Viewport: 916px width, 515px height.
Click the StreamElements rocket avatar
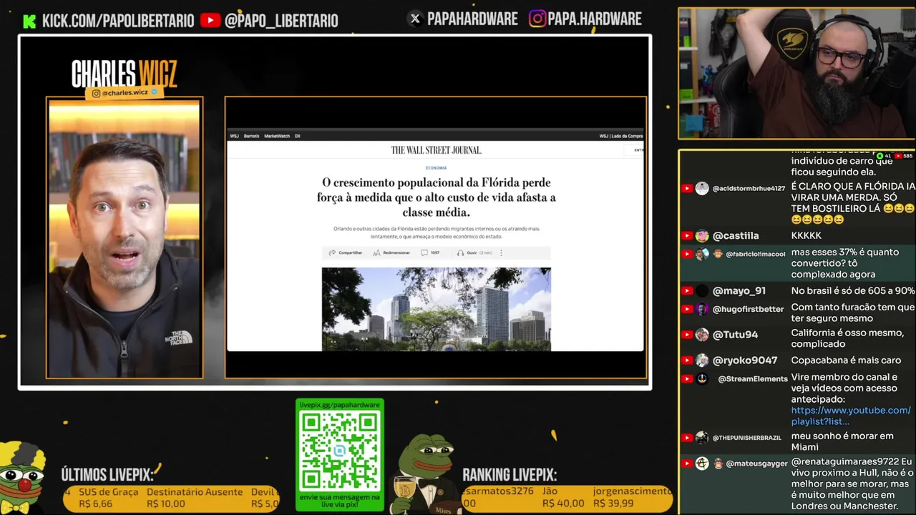702,379
